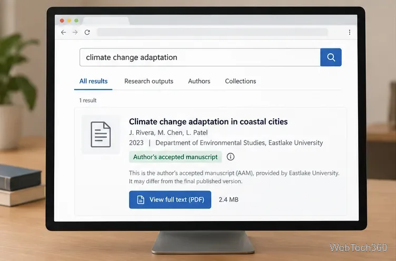Viewport: 396px width, 261px height.
Task: Open the Authors tab
Action: (x=199, y=81)
